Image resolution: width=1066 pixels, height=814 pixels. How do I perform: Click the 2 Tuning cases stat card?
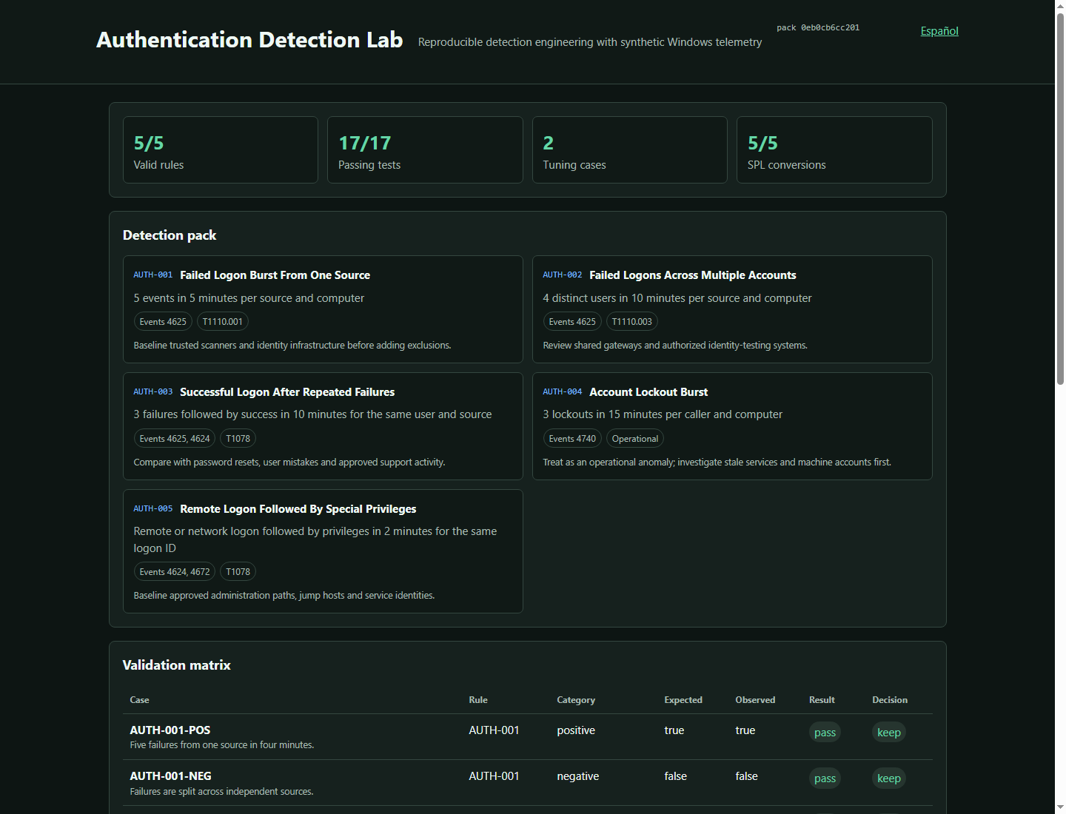pos(630,149)
